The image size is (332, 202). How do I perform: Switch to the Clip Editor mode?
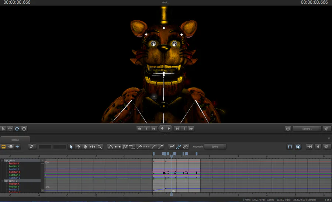(4, 147)
